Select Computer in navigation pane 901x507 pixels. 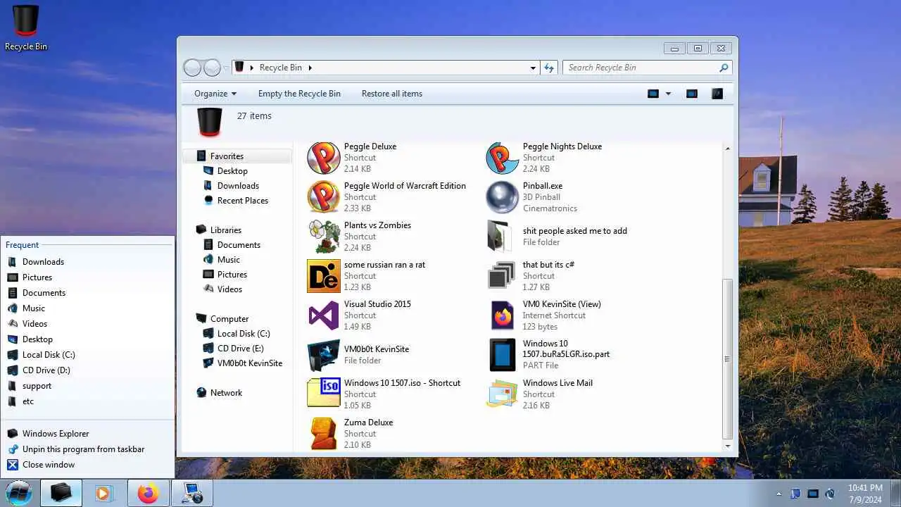coord(229,319)
